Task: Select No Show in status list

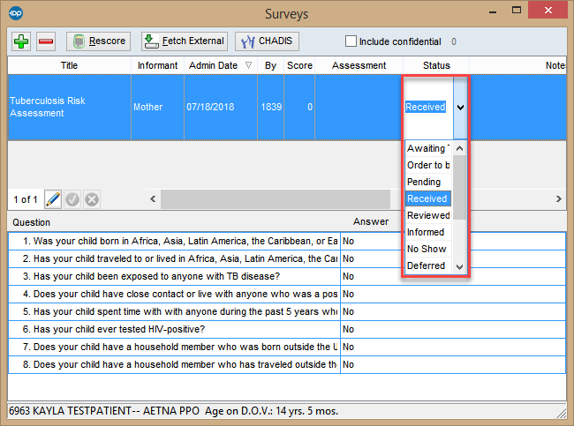Action: (428, 249)
